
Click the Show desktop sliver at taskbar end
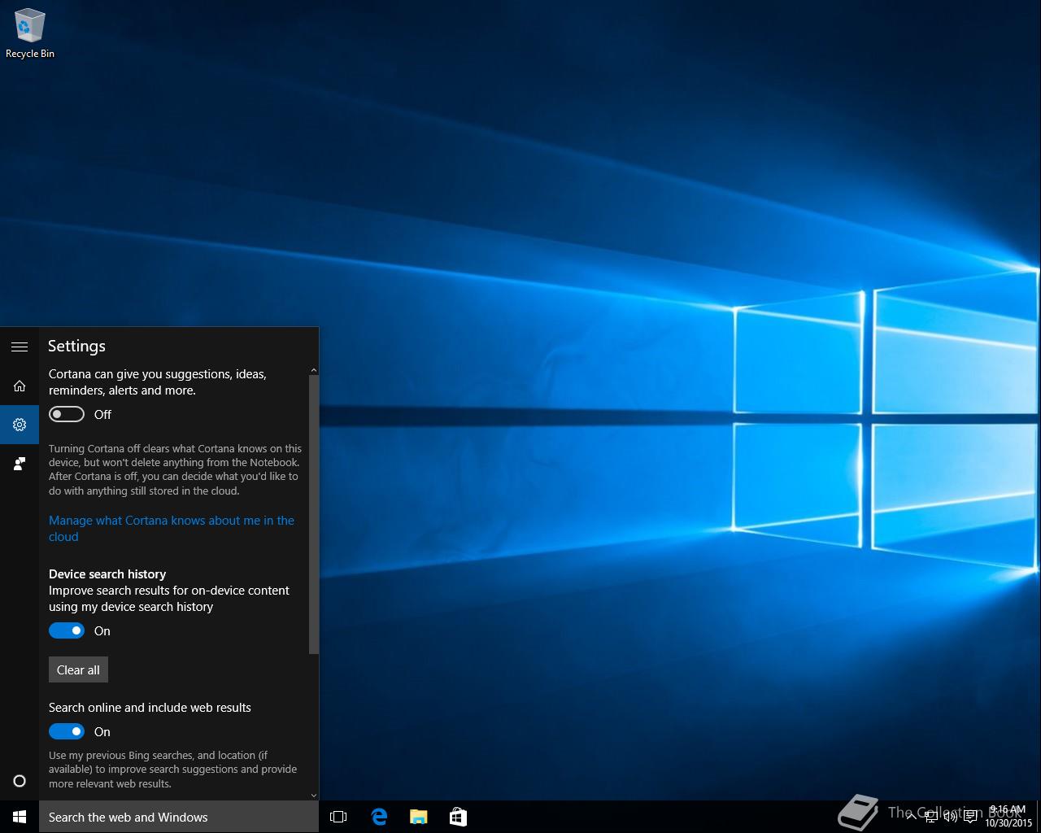click(x=1039, y=817)
